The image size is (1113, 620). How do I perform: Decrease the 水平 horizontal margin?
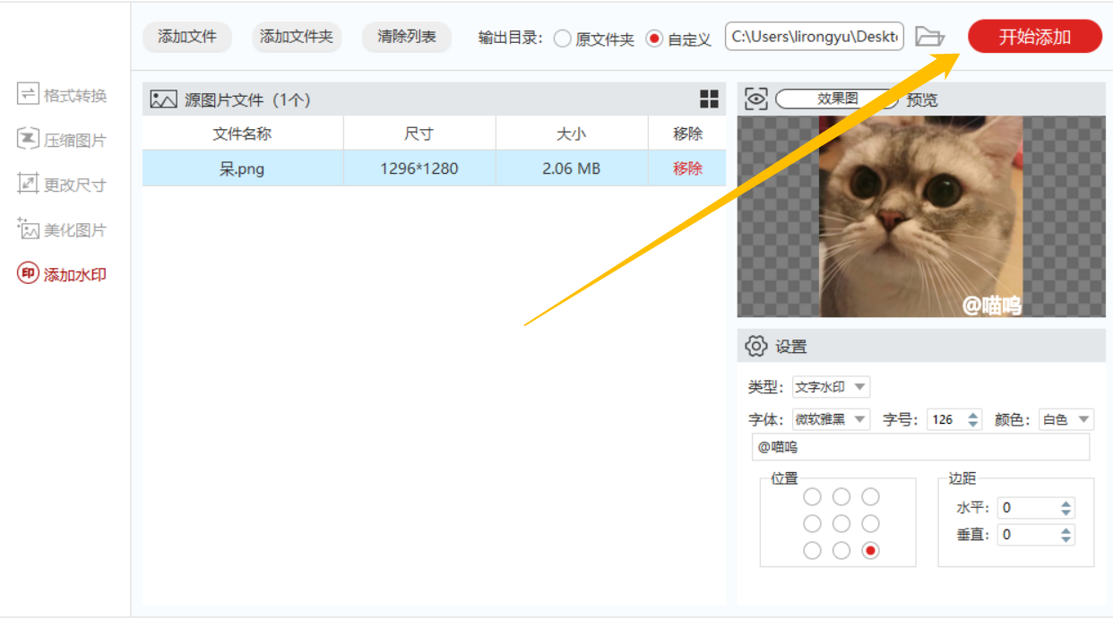tap(1066, 512)
